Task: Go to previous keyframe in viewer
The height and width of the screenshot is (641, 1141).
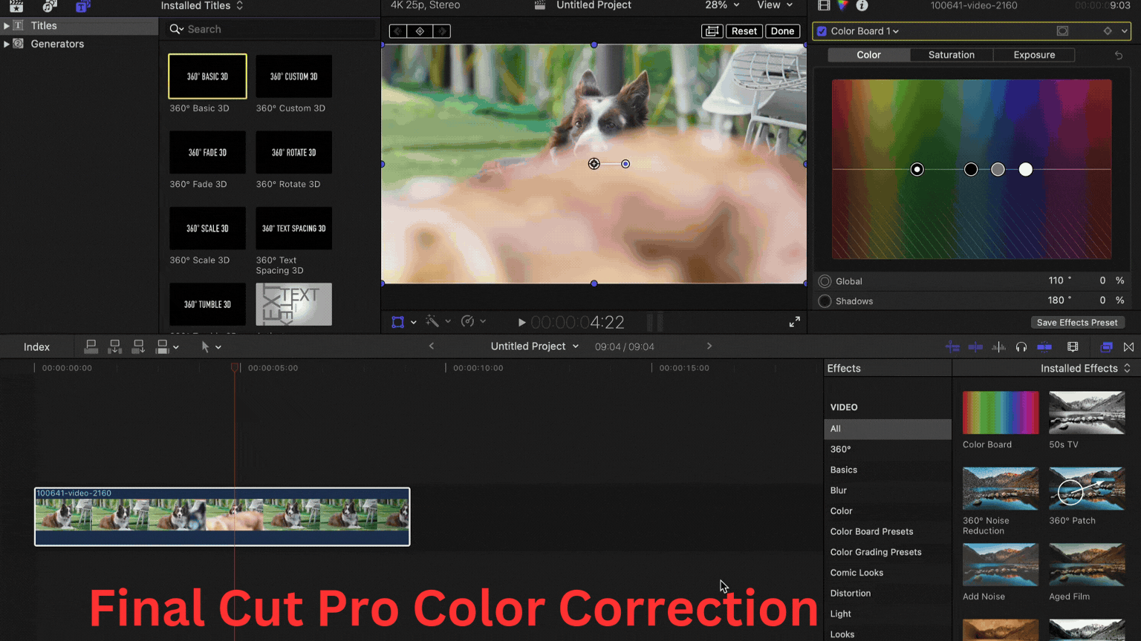Action: tap(397, 31)
